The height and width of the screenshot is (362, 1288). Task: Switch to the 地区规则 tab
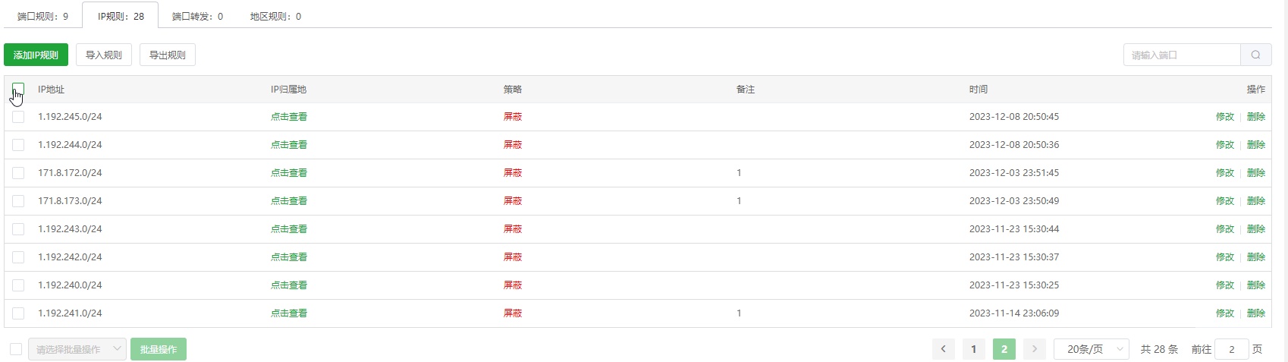[275, 16]
